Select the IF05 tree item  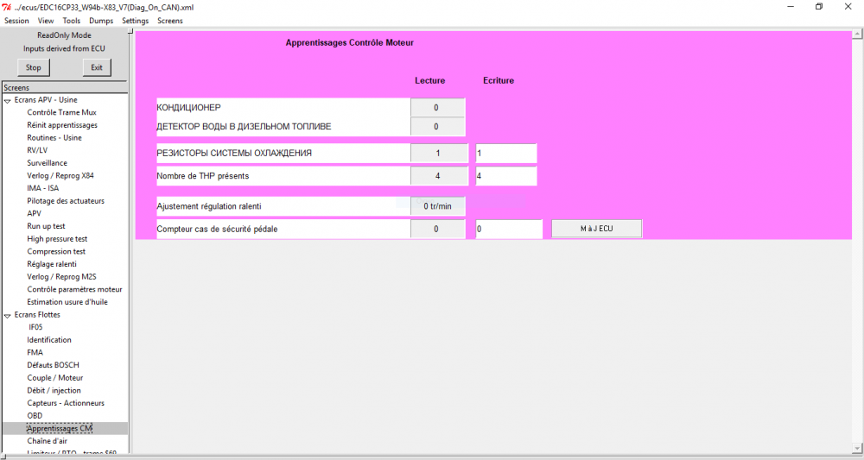tap(35, 327)
